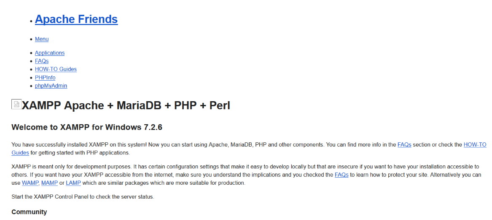Follow HOW-TO Guides link in welcome paragraph
492x220 pixels.
475,145
